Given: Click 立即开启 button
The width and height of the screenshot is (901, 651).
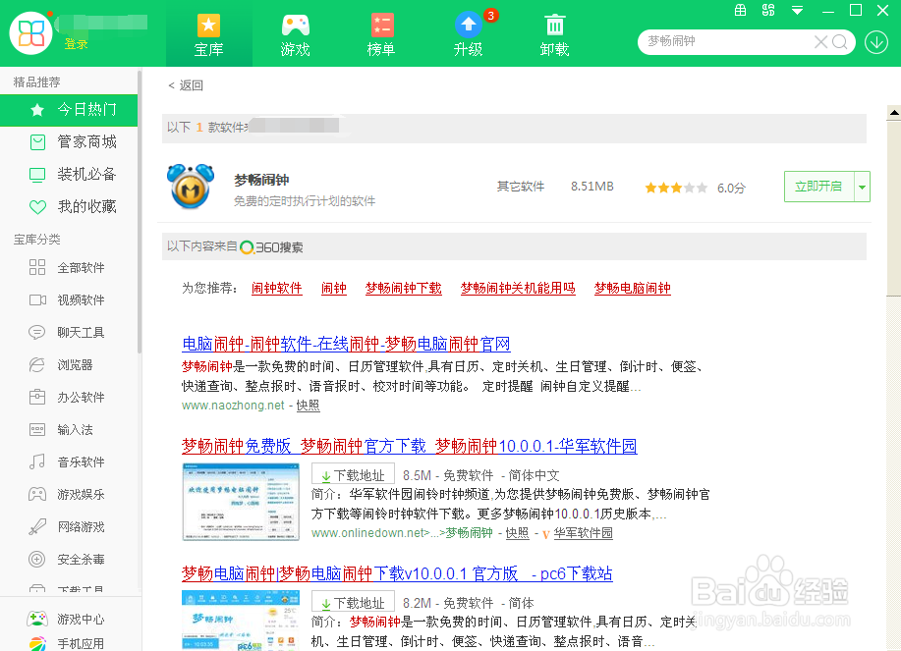Looking at the screenshot, I should 818,186.
